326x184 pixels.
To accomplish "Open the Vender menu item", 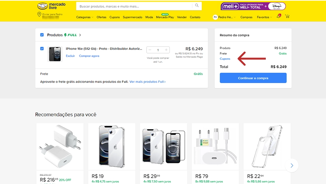I will point(182,17).
